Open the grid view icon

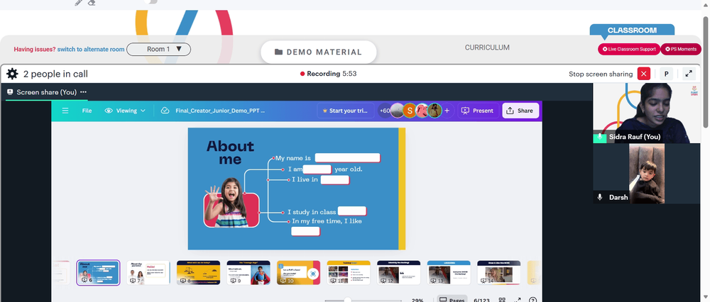coord(502,300)
